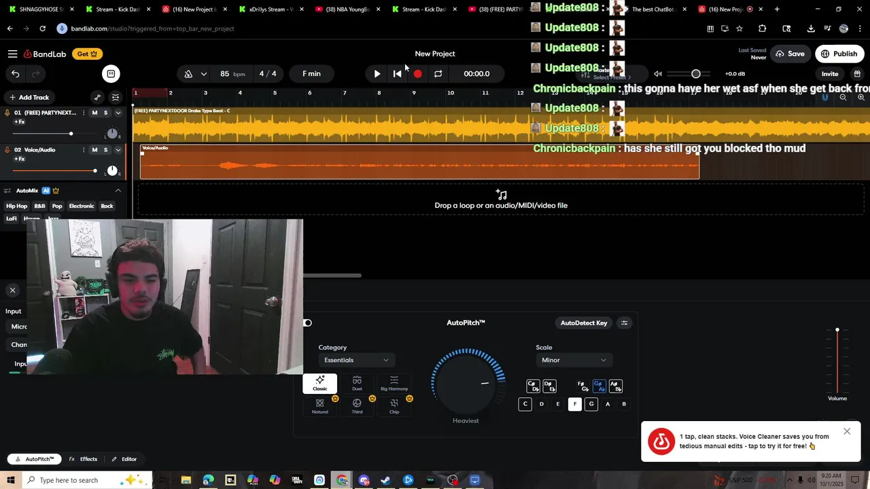Solo track 01 PARTYNEXT

[105, 113]
